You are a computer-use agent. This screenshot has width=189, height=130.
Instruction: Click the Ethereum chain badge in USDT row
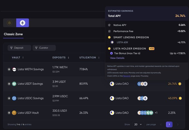(x=9, y=84)
